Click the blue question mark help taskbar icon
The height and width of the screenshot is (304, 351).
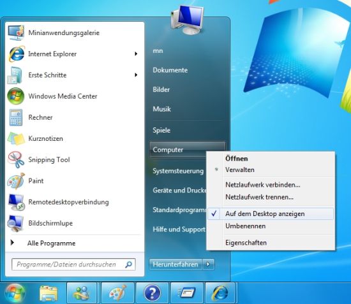coord(153,293)
